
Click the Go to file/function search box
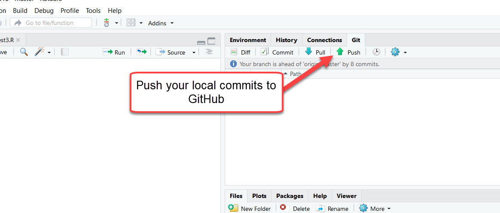pos(51,23)
